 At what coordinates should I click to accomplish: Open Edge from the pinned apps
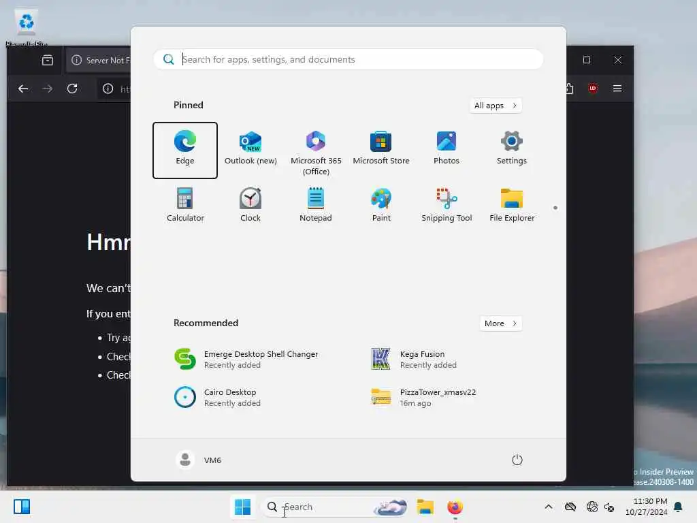[185, 150]
